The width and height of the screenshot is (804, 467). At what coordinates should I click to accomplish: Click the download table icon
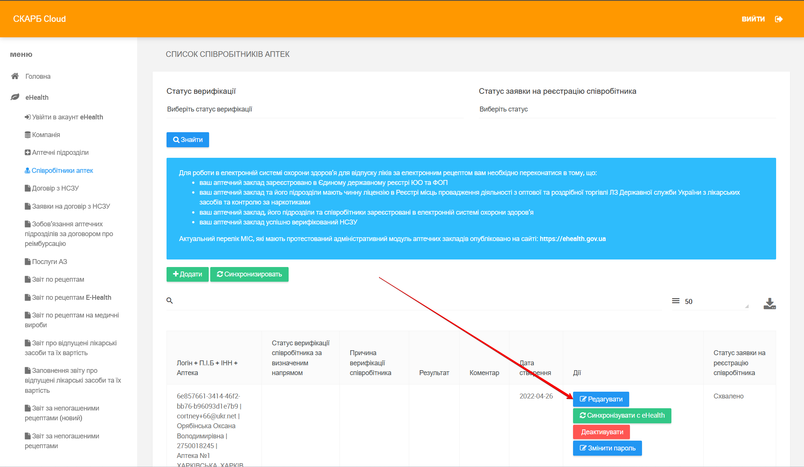click(x=769, y=303)
